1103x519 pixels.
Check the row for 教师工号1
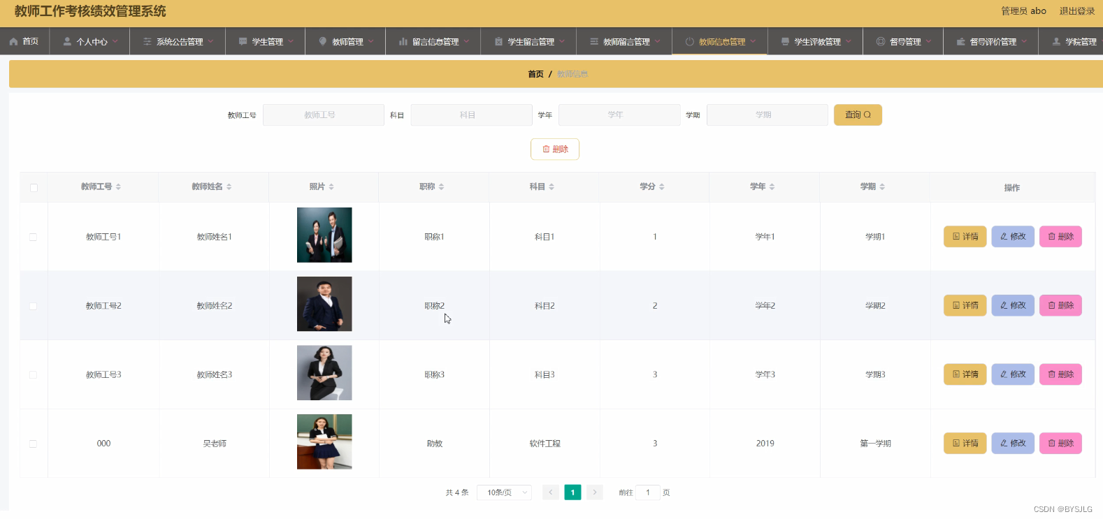33,237
